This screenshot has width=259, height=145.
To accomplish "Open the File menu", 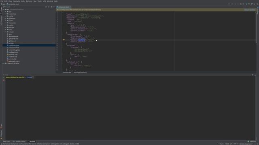I will (2, 1).
